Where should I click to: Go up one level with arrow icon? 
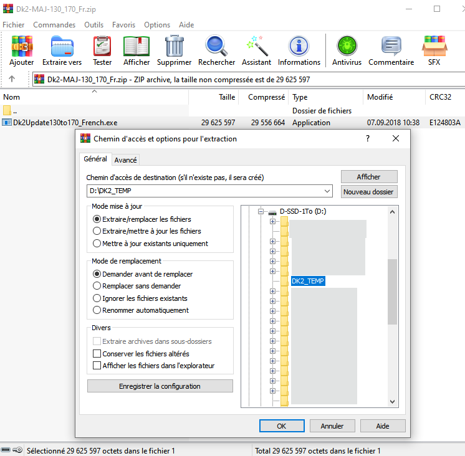pyautogui.click(x=12, y=79)
